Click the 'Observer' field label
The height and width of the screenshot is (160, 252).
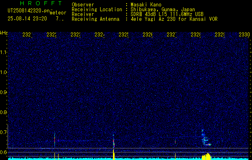click(83, 4)
